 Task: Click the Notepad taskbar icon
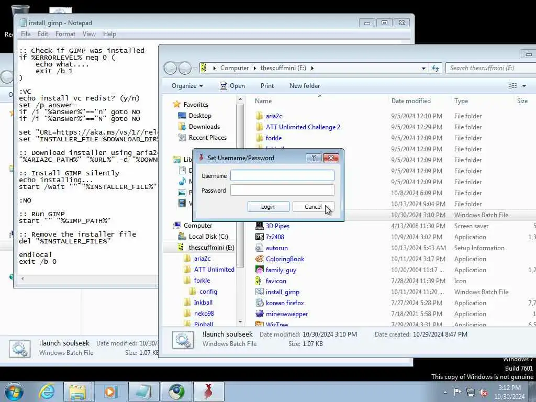point(143,392)
